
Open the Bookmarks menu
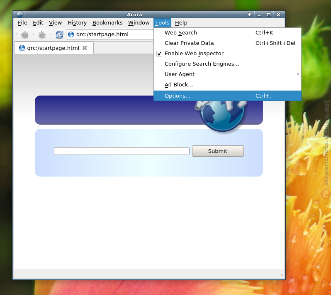coord(107,22)
